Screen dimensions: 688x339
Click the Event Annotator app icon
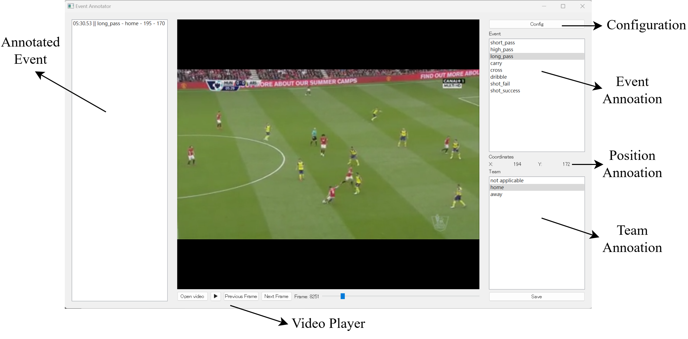(70, 6)
